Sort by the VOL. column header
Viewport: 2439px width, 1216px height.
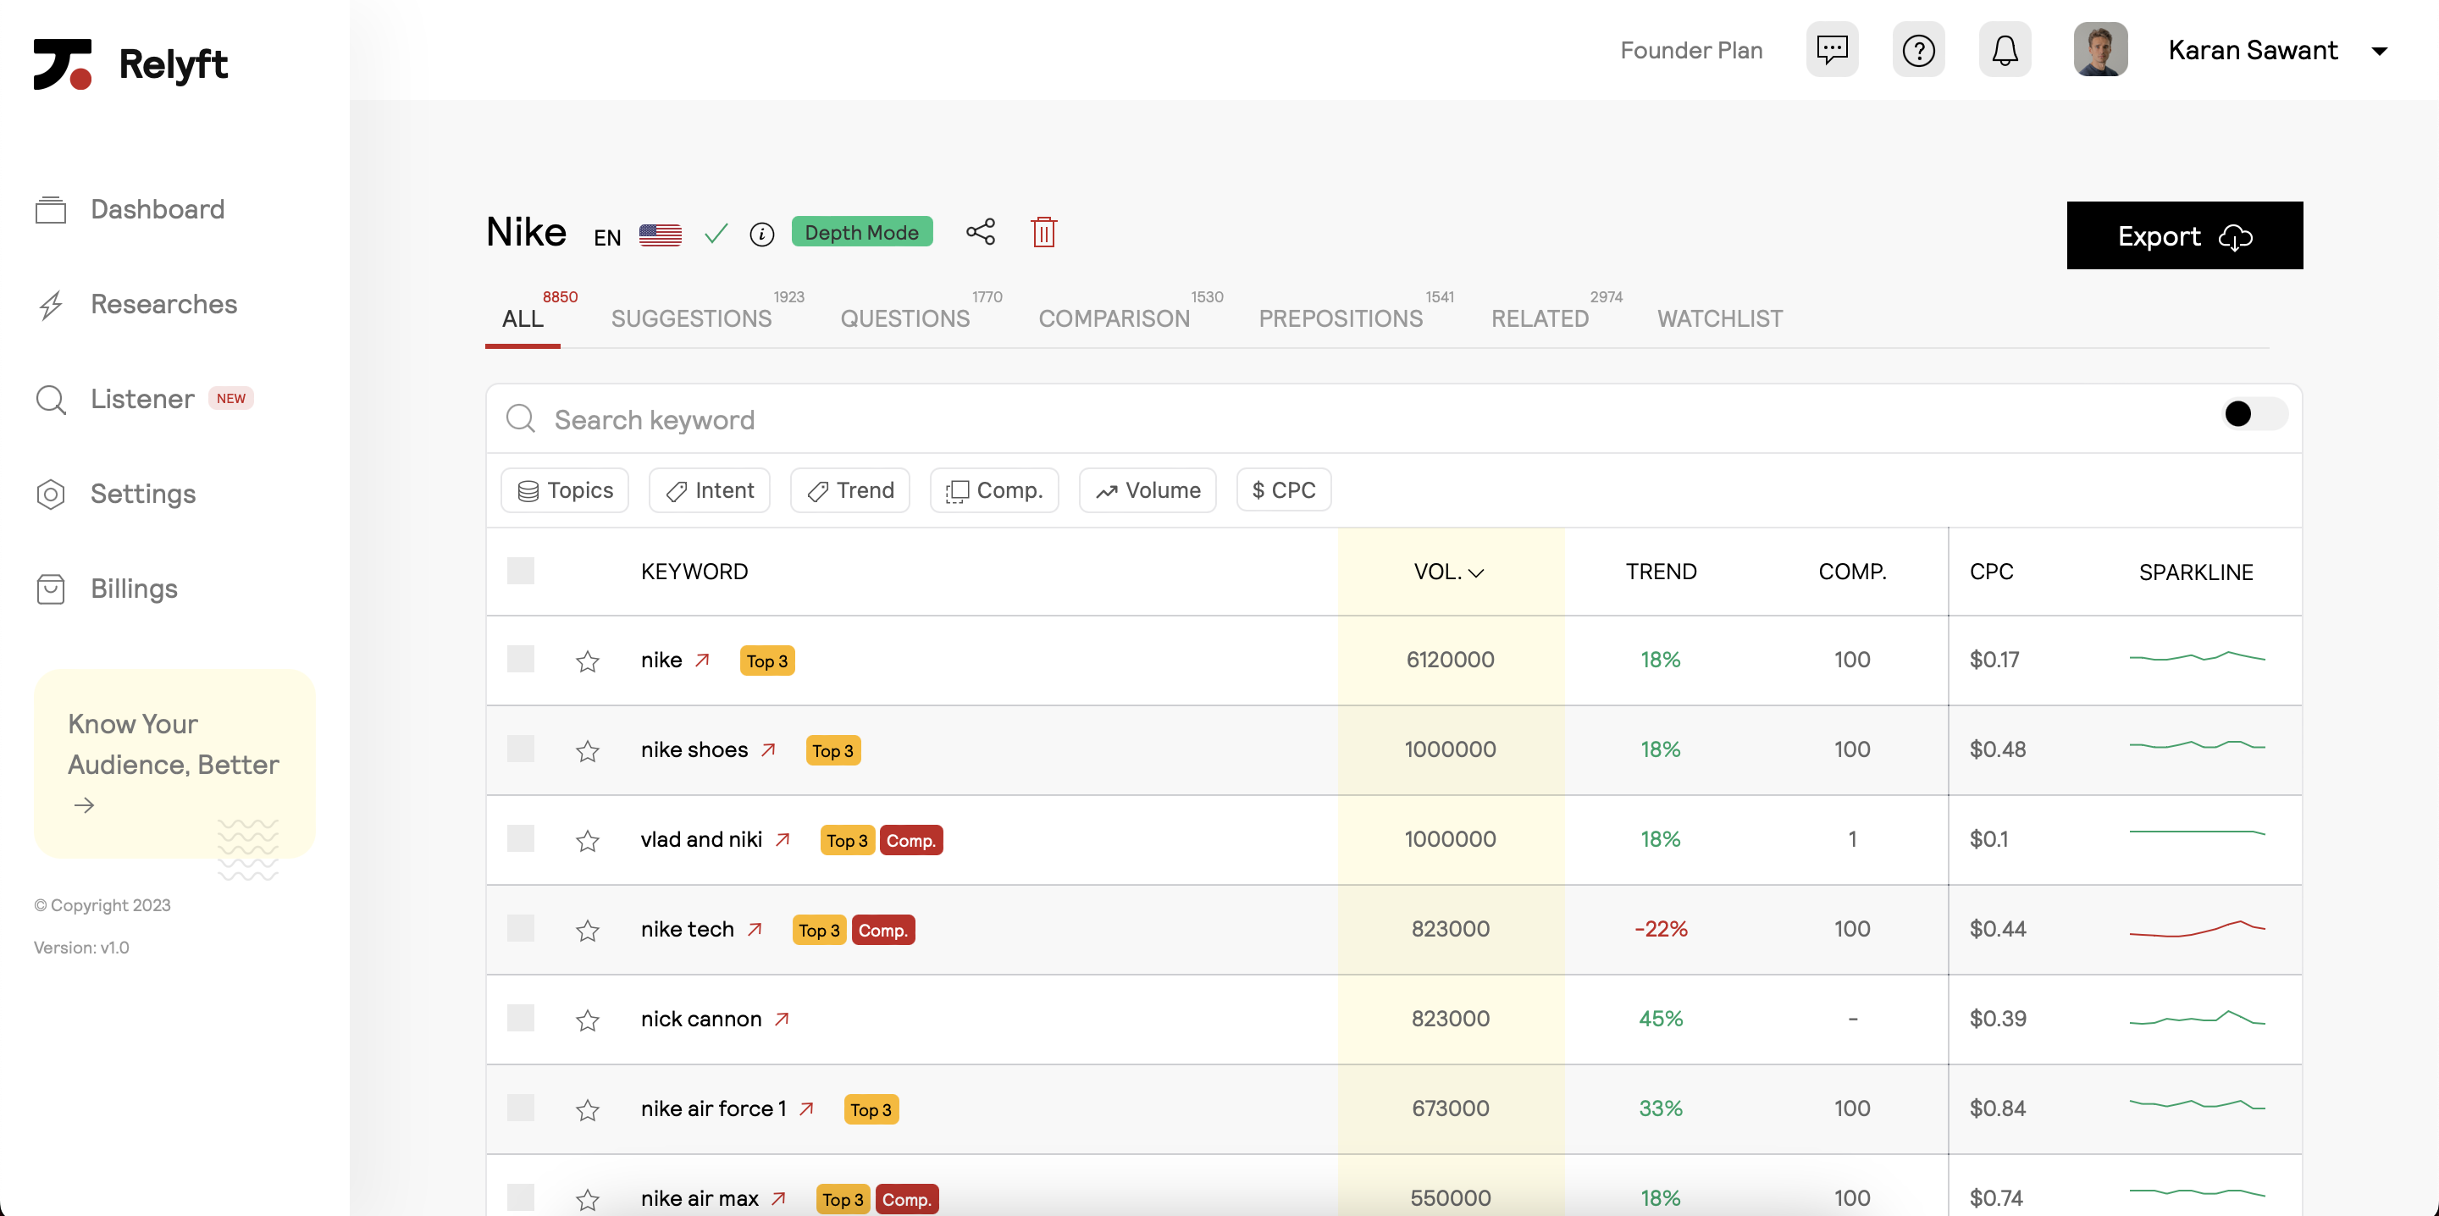[x=1449, y=571]
